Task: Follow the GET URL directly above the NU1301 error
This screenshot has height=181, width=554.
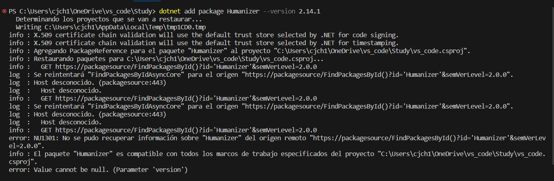Action: [186, 130]
